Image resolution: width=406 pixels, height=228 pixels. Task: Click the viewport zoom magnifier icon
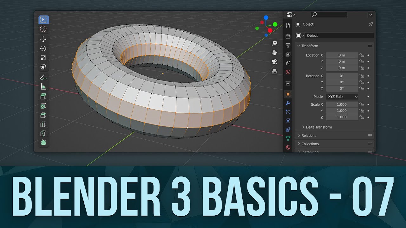[275, 43]
